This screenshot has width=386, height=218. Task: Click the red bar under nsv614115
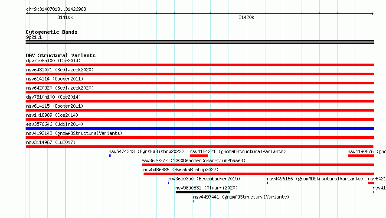click(x=200, y=110)
